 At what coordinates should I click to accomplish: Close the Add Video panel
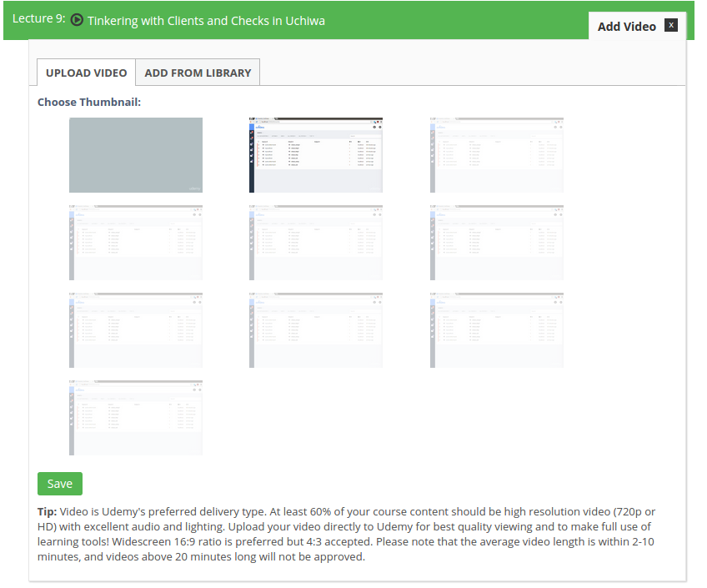pyautogui.click(x=671, y=25)
